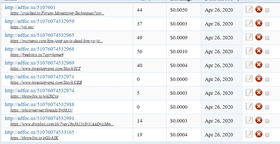Open short link adfoc.us/5107601
The width and height of the screenshot is (280, 144).
[x=30, y=7]
